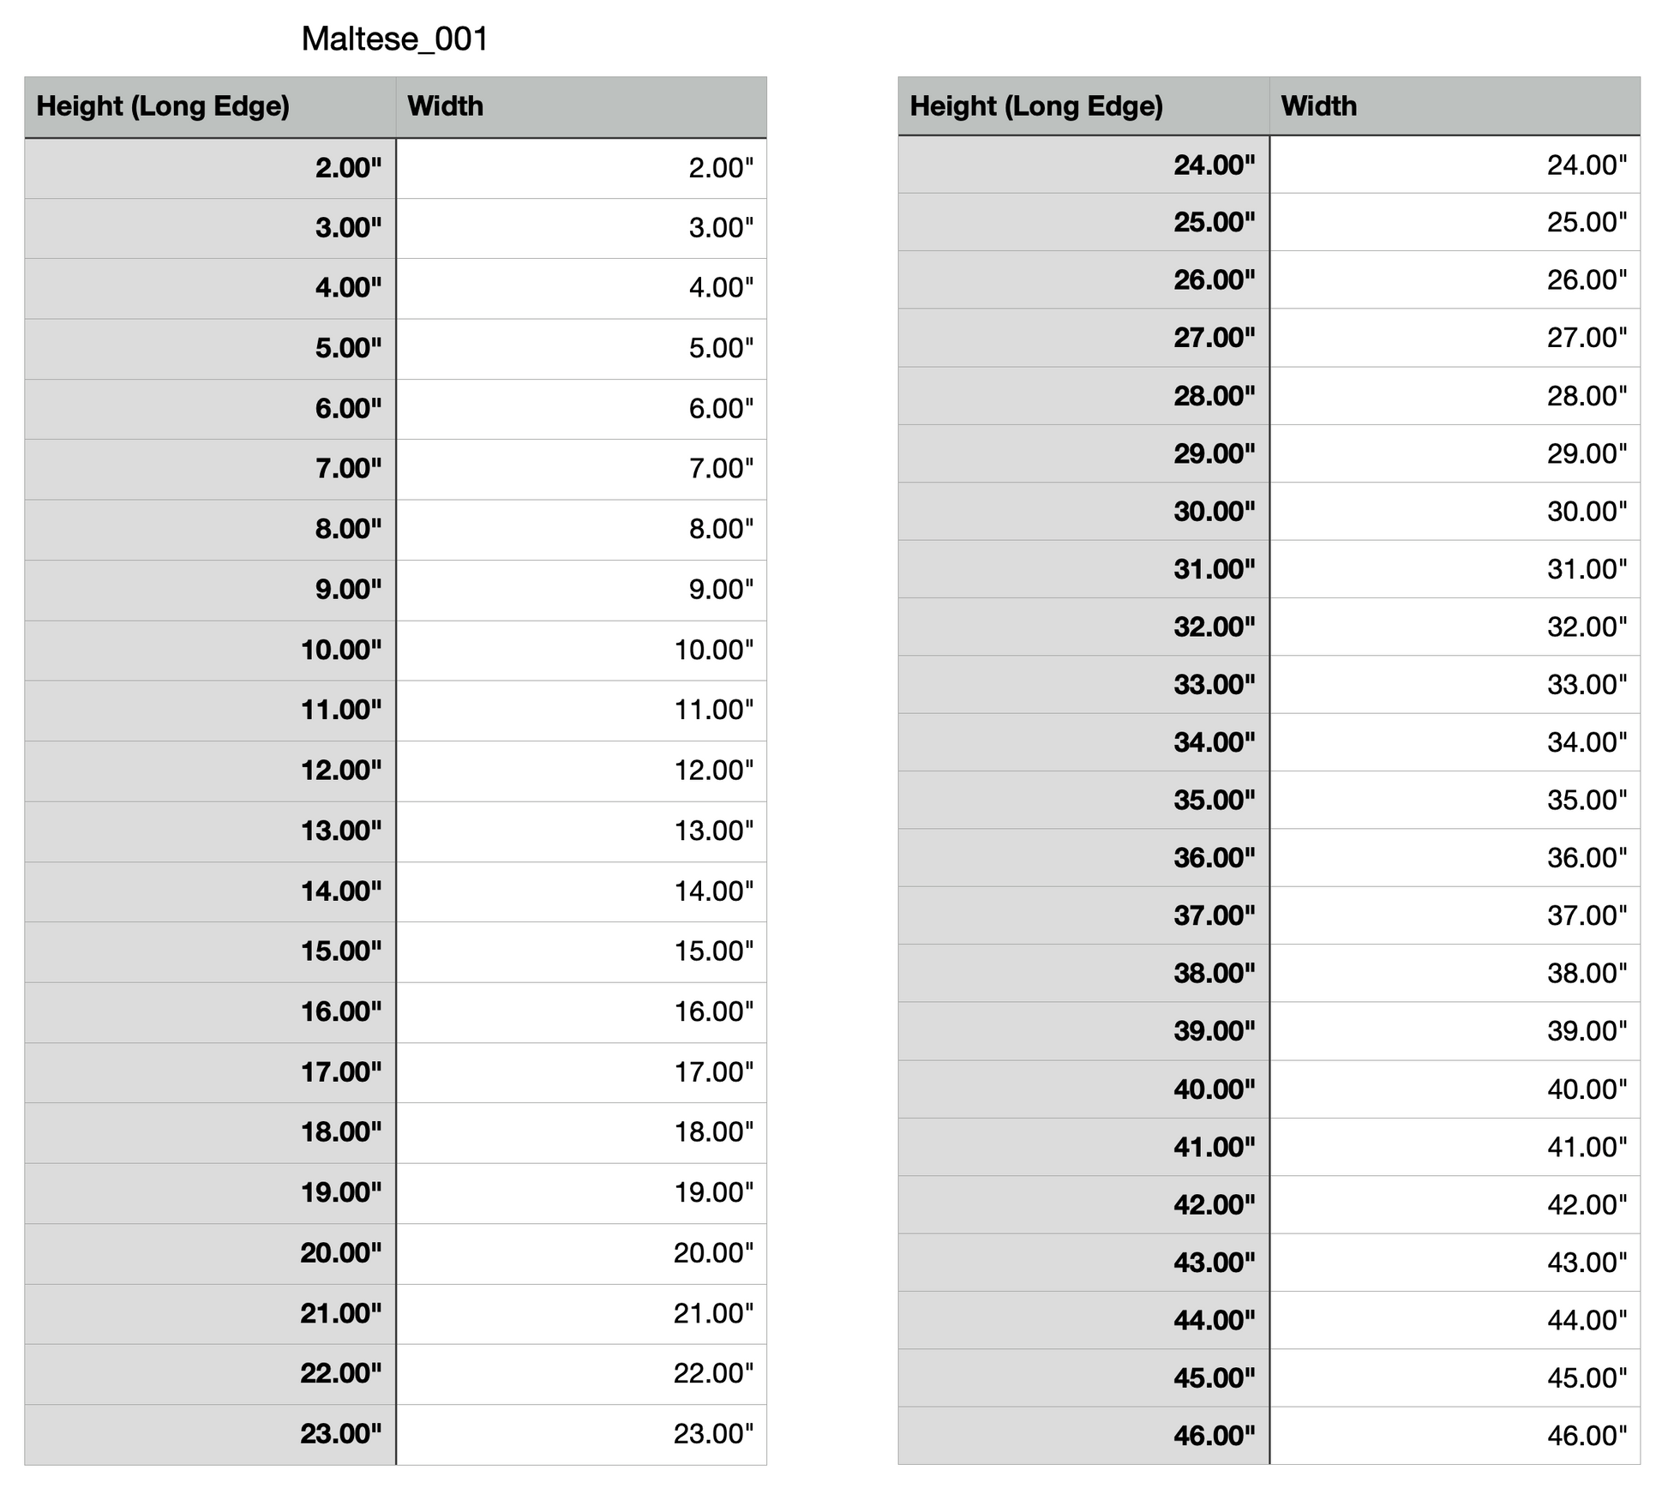The width and height of the screenshot is (1668, 1494).
Task: Select the bold 10.00" height row header
Action: pyautogui.click(x=341, y=651)
